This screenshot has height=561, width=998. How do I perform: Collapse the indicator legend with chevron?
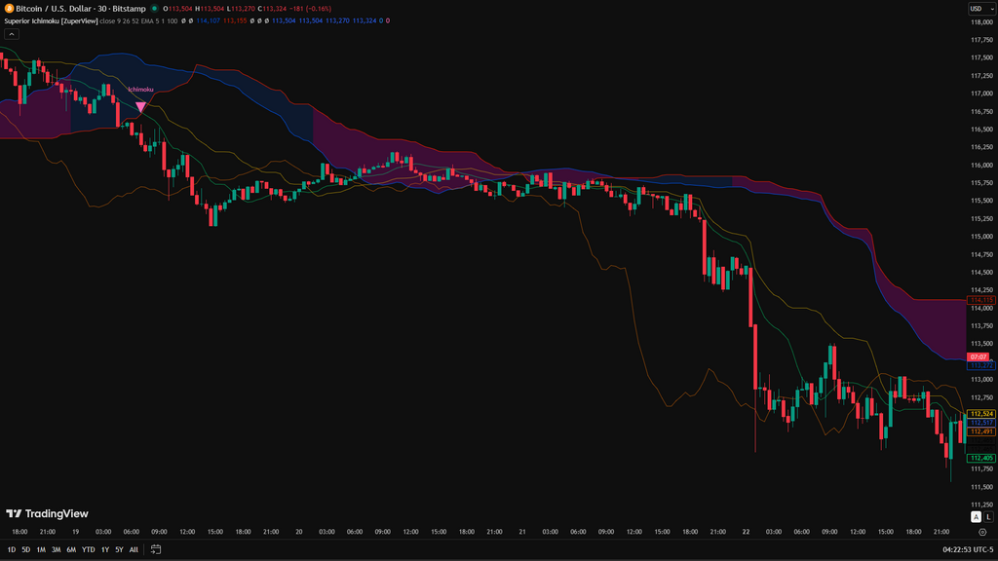11,33
